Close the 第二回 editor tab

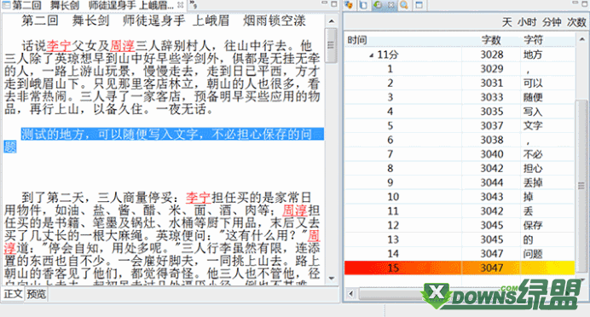(180, 5)
